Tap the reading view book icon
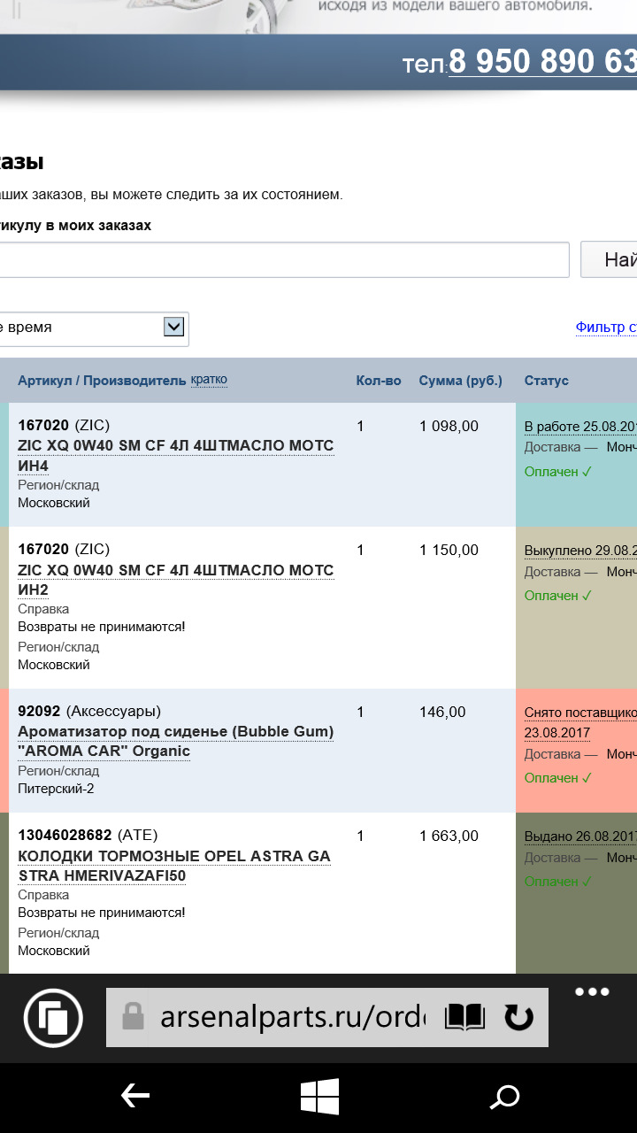Screen dimensions: 637x1133 click(464, 1018)
